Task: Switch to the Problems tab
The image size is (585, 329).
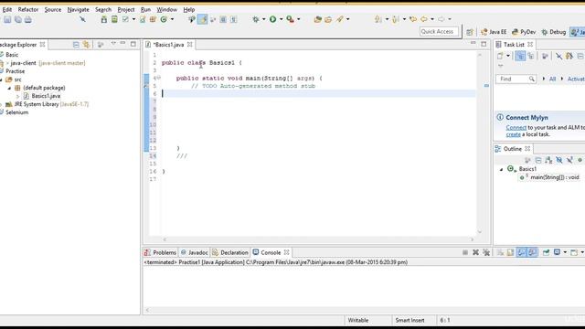Action: (x=161, y=252)
